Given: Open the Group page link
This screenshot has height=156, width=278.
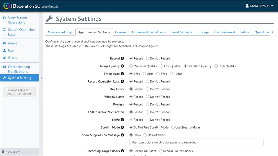Looking at the screenshot, I should click(13, 58).
